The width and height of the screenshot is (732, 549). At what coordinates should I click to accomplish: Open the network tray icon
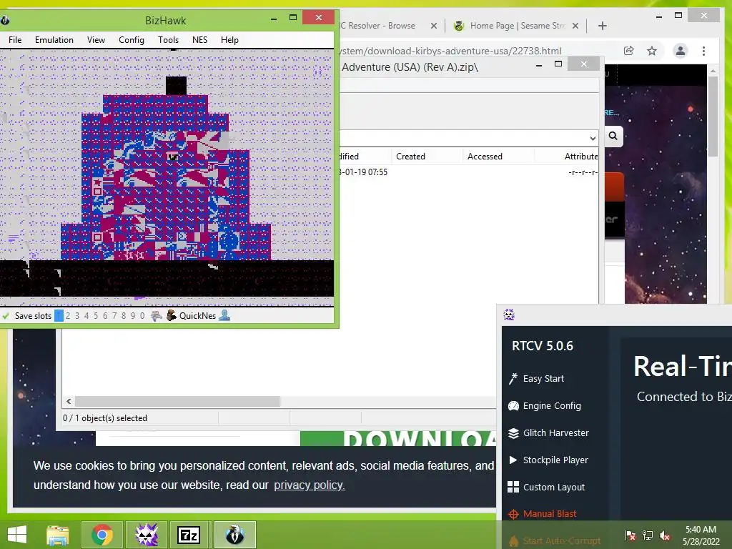coord(648,535)
